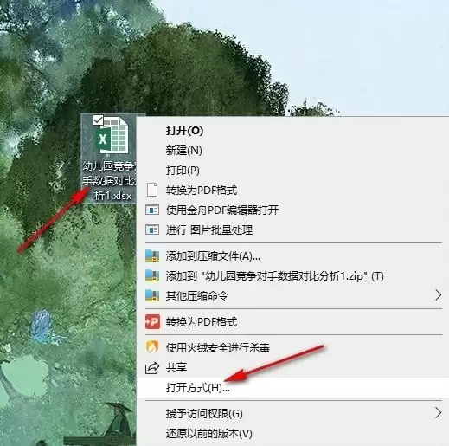This screenshot has height=446, width=449.
Task: Select 授予访问权限(G)
Action: (204, 414)
